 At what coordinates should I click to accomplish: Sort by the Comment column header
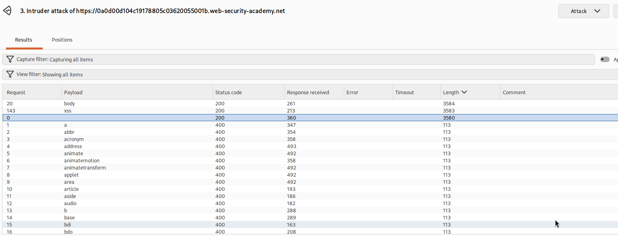pos(559,92)
